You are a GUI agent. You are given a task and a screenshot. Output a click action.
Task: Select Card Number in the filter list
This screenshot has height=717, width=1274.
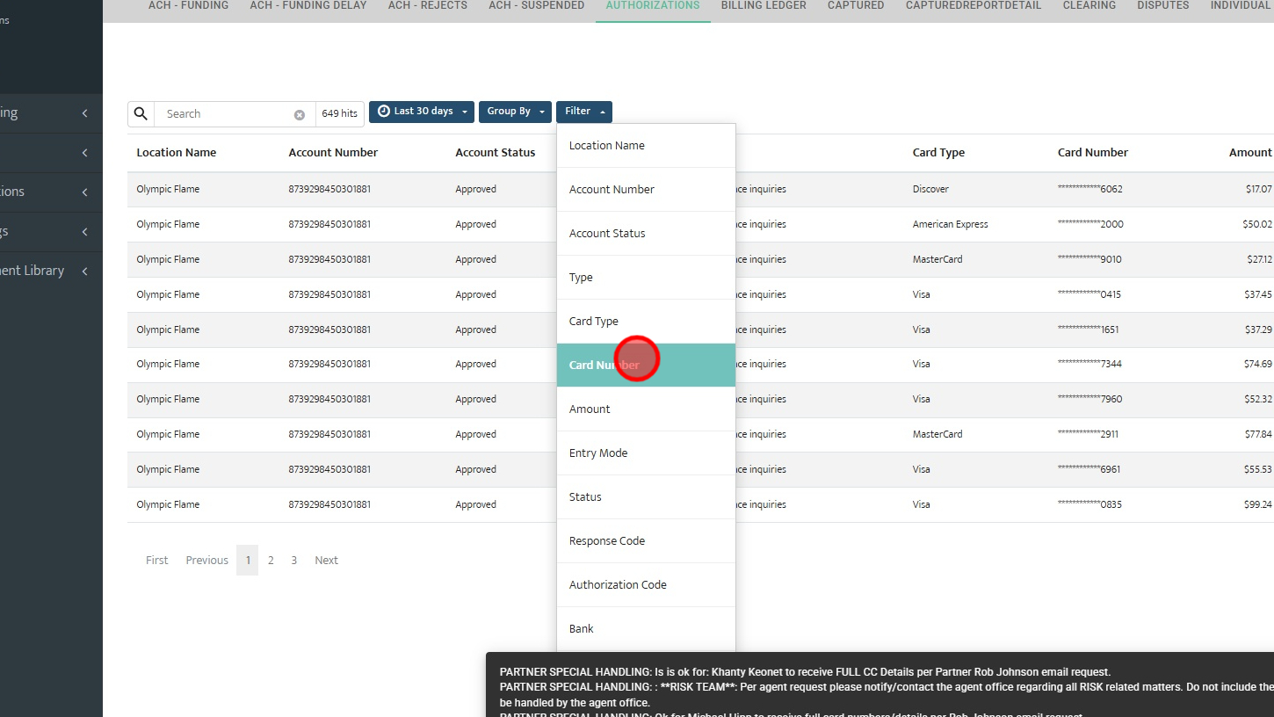coord(646,365)
